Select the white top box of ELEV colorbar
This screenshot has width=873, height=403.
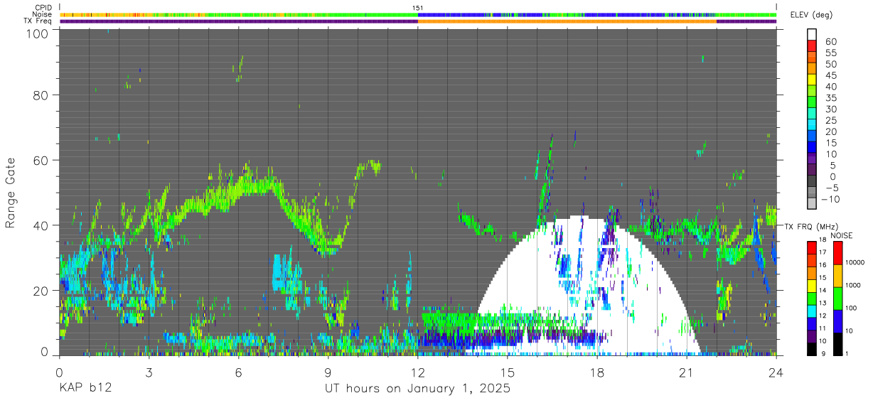[x=812, y=33]
